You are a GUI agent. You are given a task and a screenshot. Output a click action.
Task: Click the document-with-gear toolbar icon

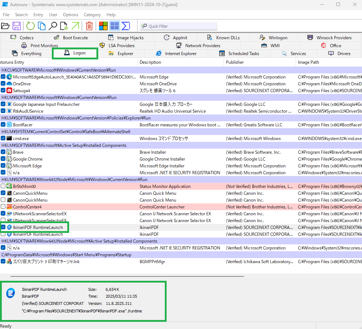64,26
